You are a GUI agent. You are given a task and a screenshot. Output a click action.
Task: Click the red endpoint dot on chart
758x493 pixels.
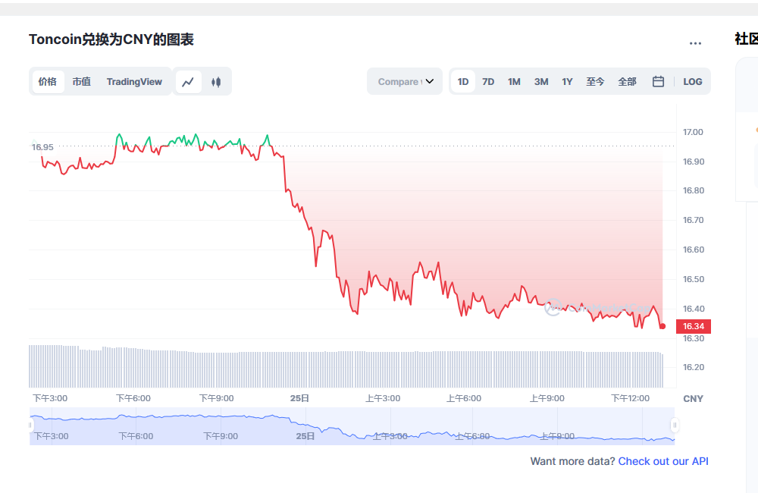662,327
